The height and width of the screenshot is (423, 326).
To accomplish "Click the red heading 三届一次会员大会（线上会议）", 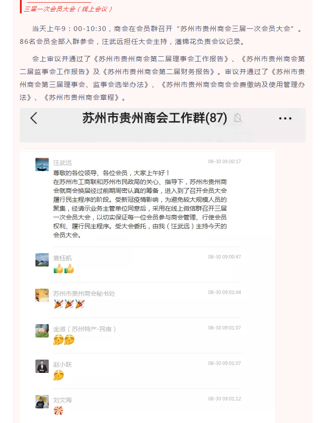I will click(x=68, y=9).
